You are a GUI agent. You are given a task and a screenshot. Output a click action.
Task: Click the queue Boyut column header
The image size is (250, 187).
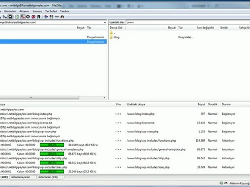tap(201, 104)
